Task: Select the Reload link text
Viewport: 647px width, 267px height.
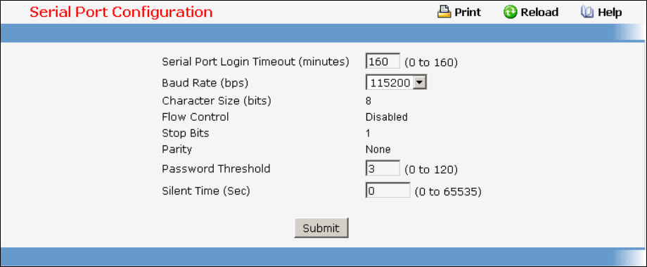Action: click(539, 13)
